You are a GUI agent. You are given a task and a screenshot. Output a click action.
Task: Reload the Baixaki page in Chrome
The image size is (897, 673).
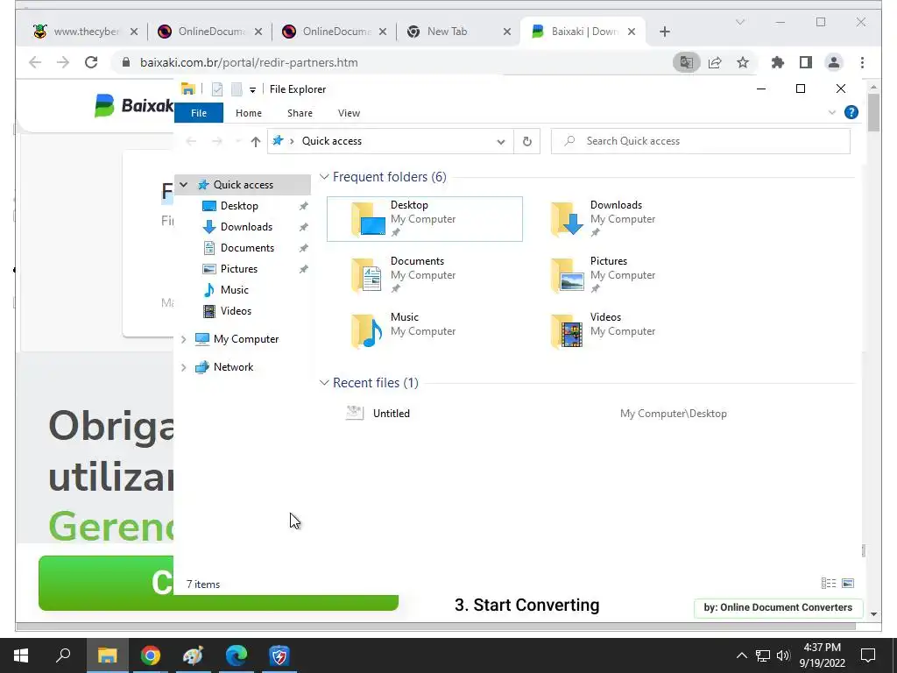91,62
